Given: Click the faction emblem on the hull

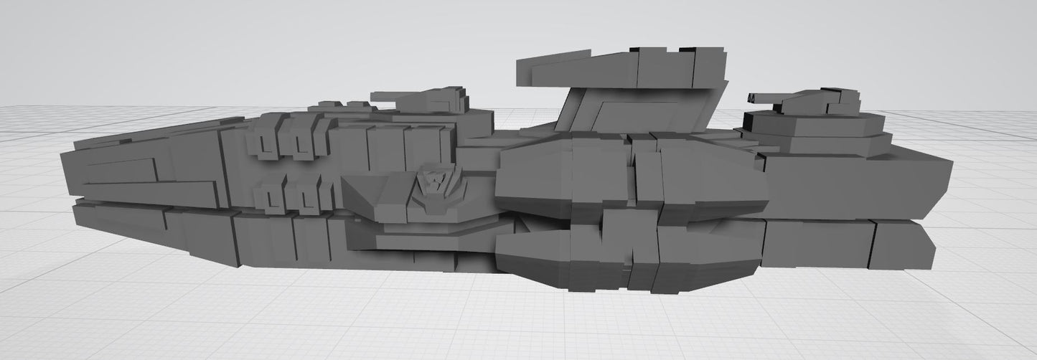Looking at the screenshot, I should [433, 186].
